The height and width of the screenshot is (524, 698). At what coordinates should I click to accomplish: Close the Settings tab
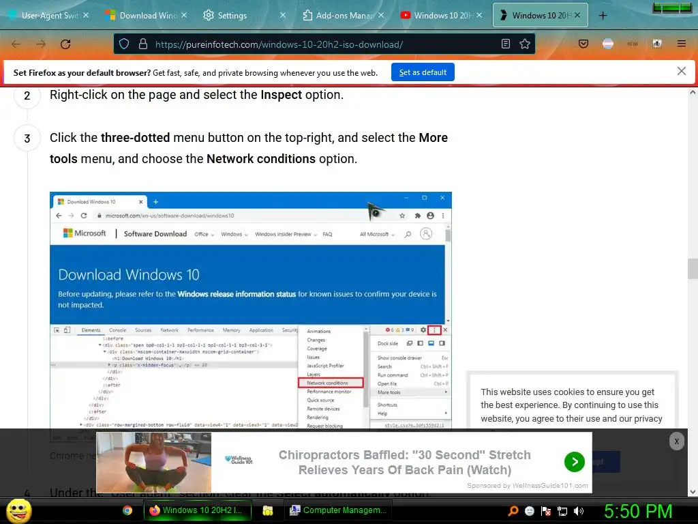click(x=283, y=15)
